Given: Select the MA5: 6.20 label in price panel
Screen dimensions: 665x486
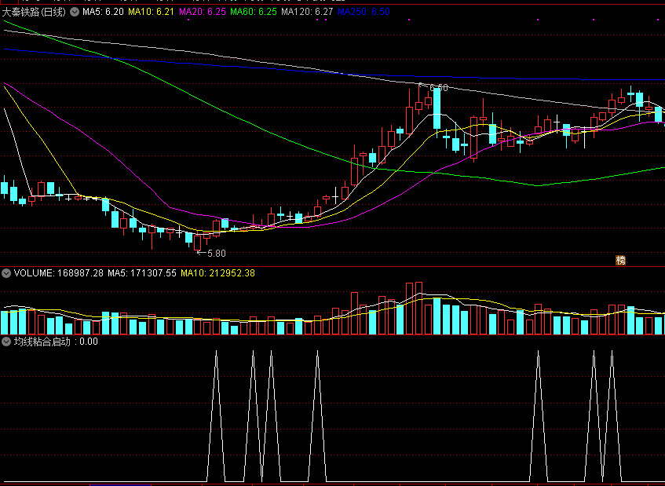Looking at the screenshot, I should (x=103, y=12).
